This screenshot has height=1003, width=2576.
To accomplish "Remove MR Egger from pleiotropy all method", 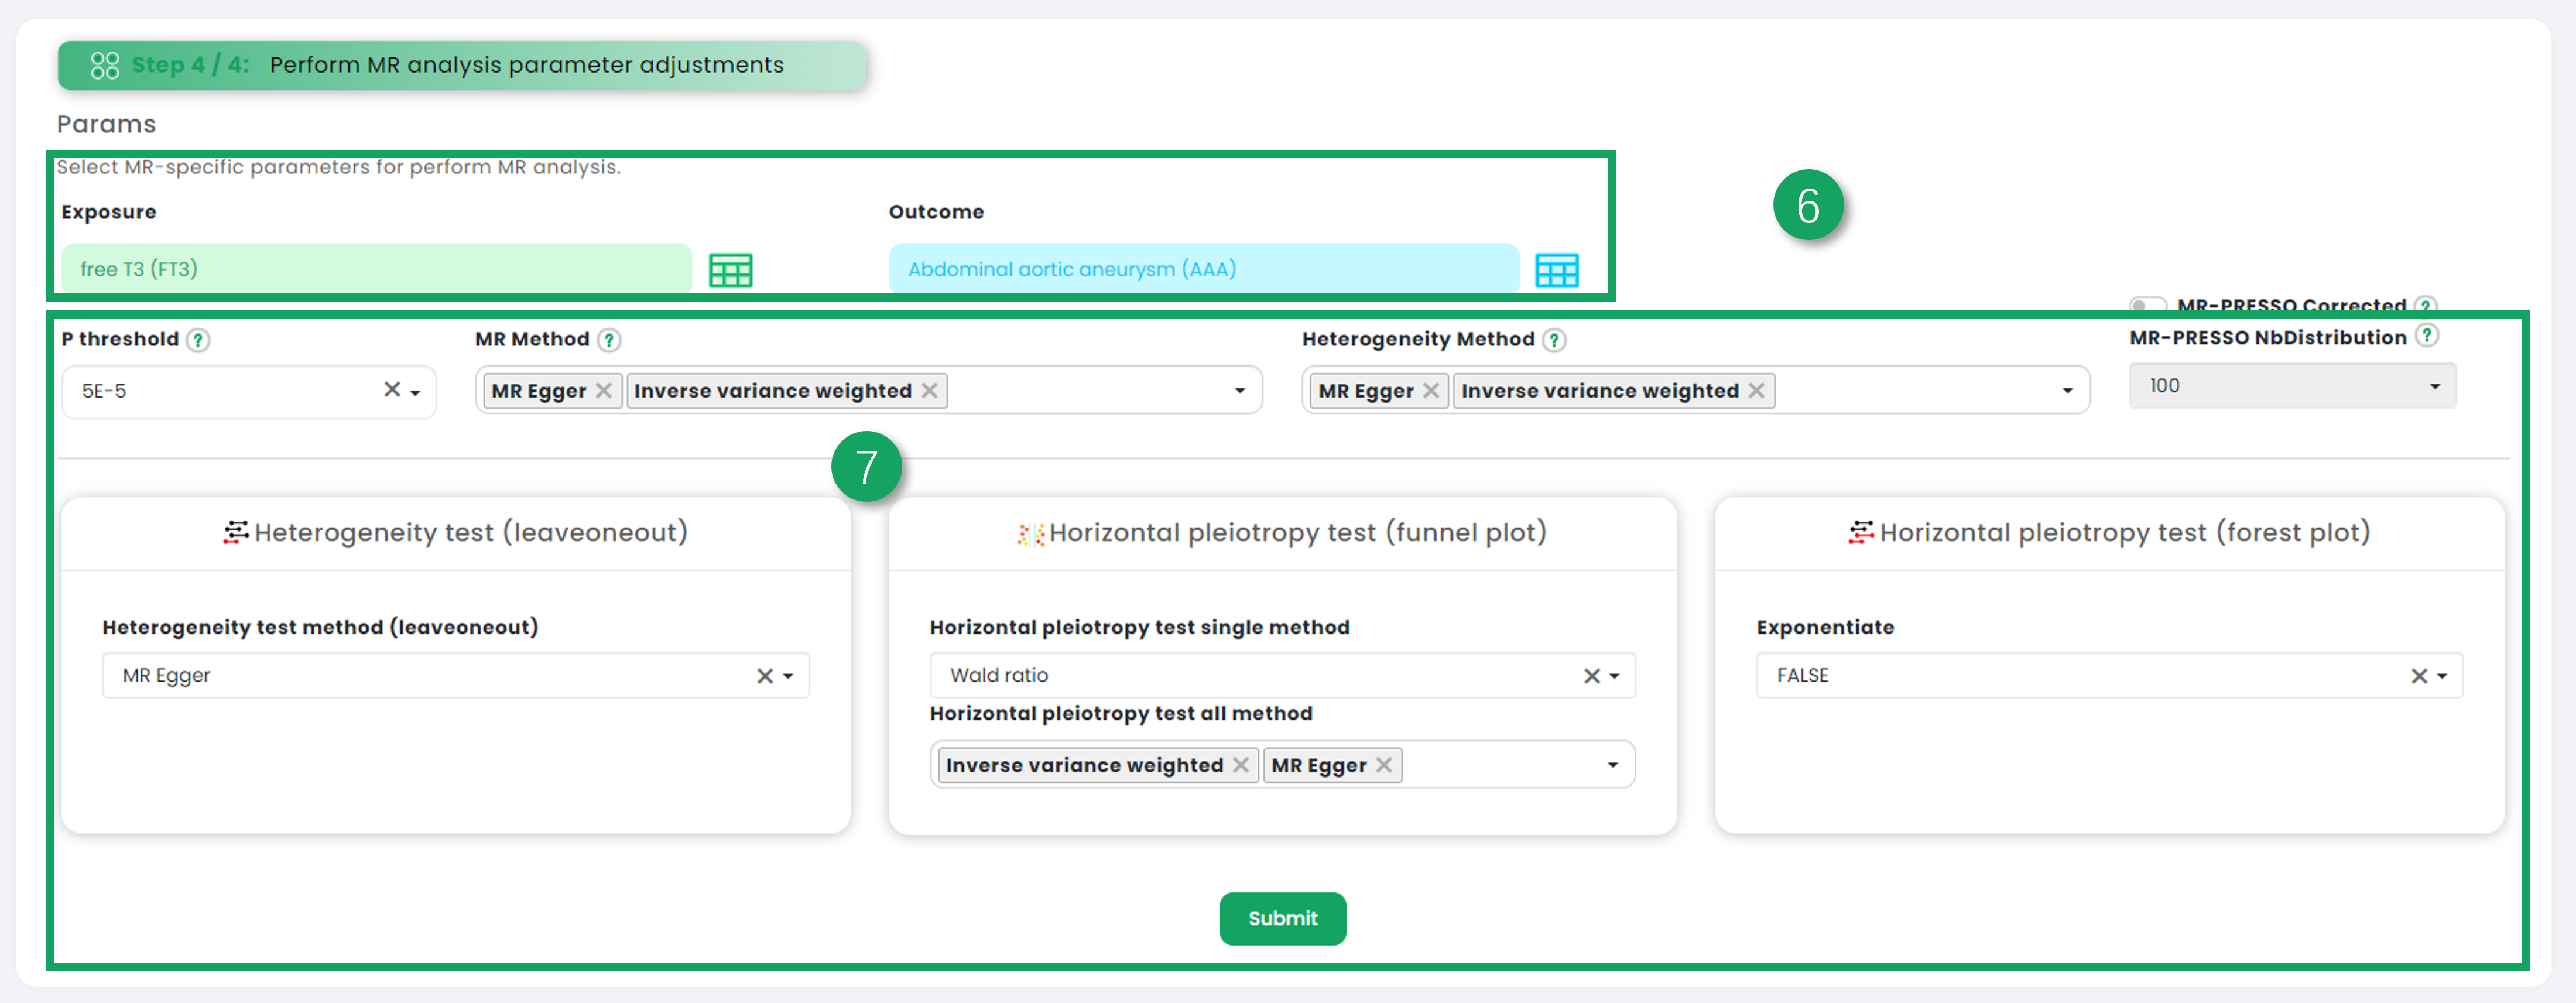I will coord(1384,765).
